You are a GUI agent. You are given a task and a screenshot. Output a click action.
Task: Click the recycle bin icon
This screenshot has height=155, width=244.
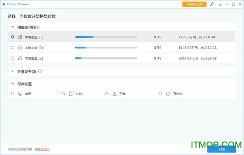pyautogui.click(x=168, y=94)
